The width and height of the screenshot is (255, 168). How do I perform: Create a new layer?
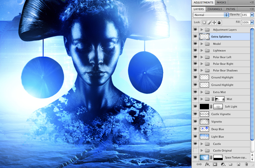[x=238, y=164]
